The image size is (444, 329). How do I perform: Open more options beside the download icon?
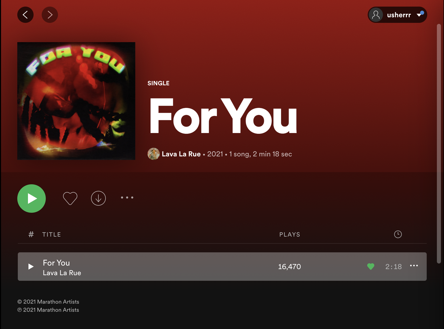pyautogui.click(x=127, y=198)
